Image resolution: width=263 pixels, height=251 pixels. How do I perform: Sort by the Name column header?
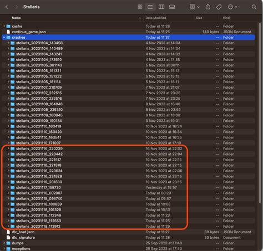tap(16, 18)
